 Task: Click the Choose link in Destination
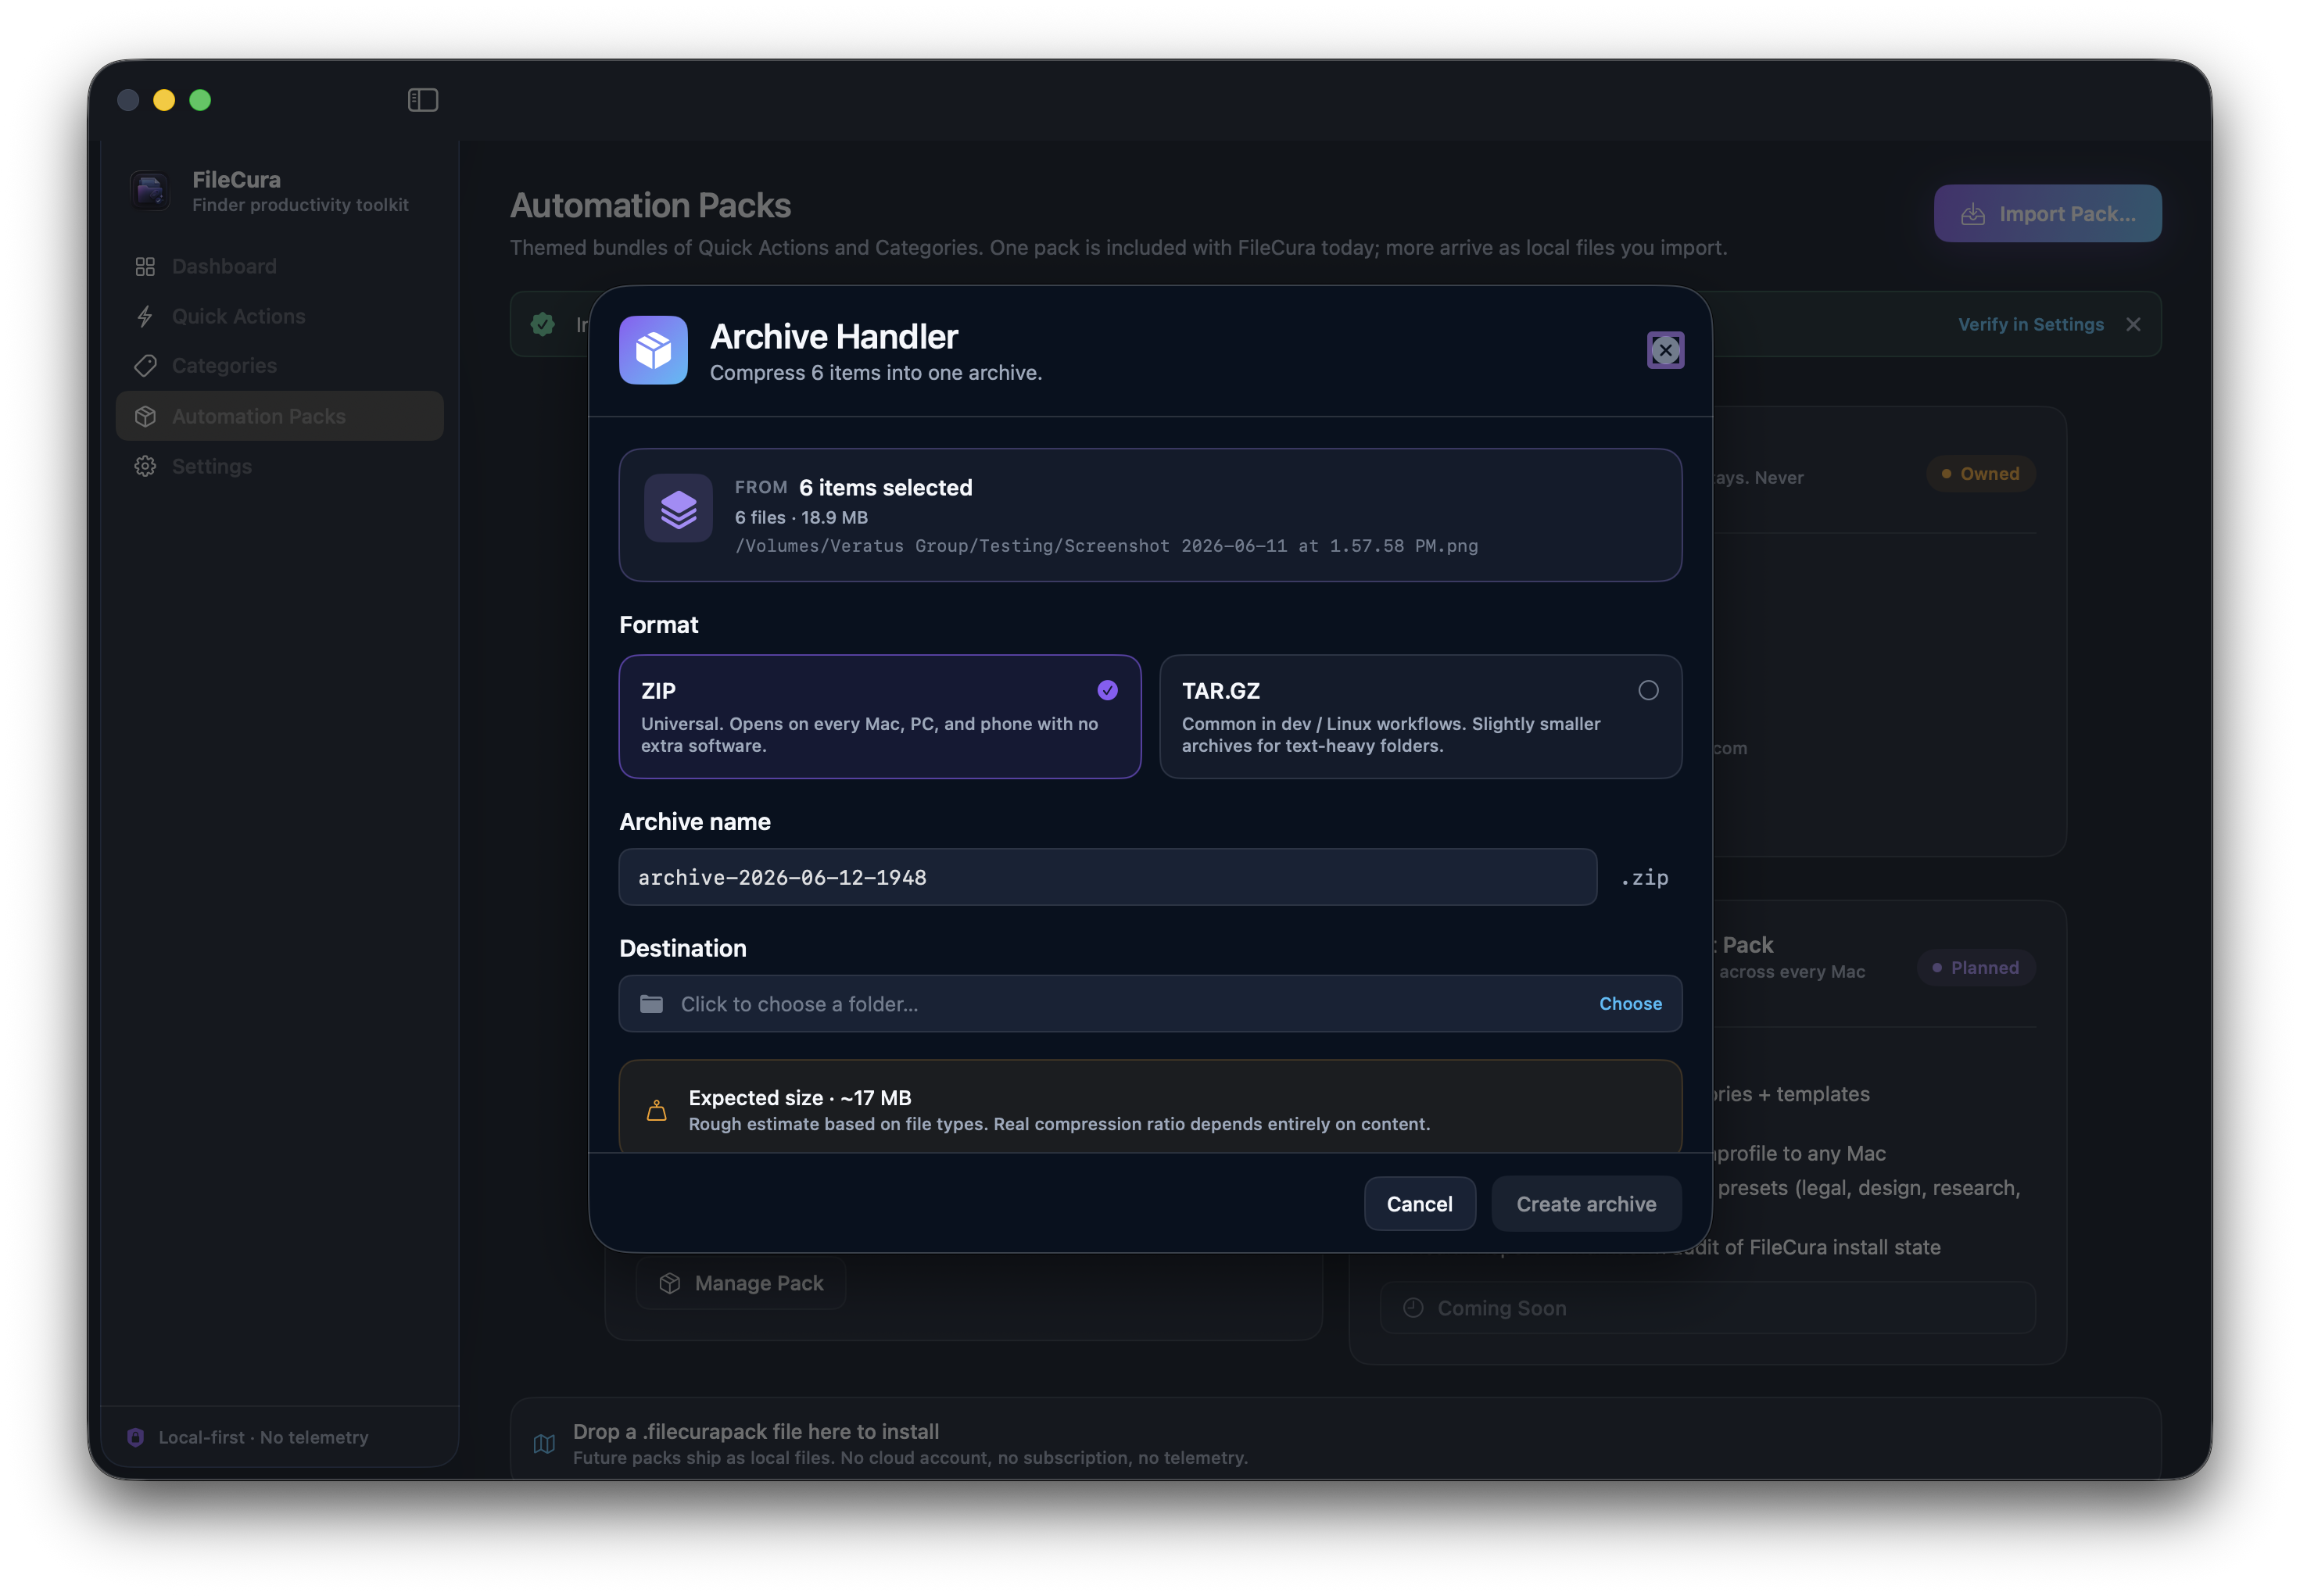tap(1630, 1003)
